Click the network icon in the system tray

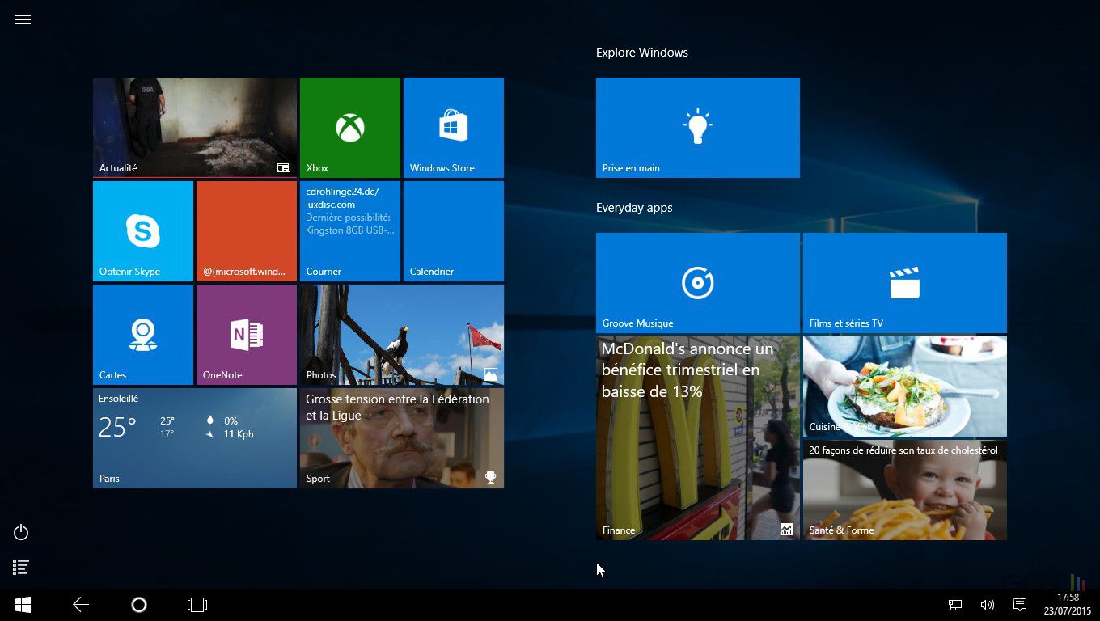tap(955, 605)
